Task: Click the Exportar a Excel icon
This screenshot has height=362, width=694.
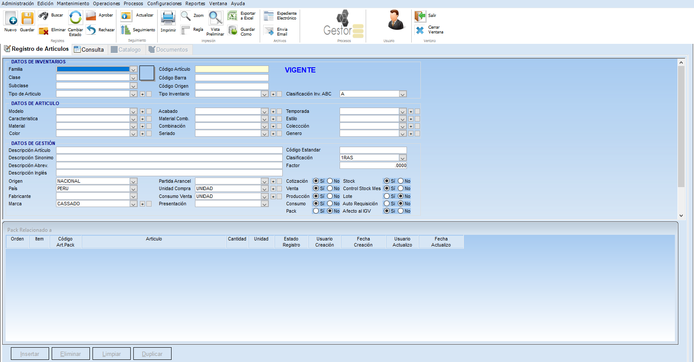Action: click(x=233, y=16)
